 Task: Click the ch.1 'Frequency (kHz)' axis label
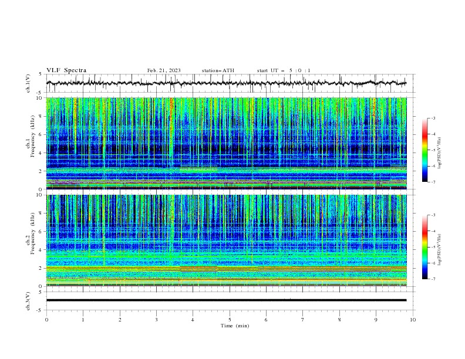pyautogui.click(x=32, y=136)
